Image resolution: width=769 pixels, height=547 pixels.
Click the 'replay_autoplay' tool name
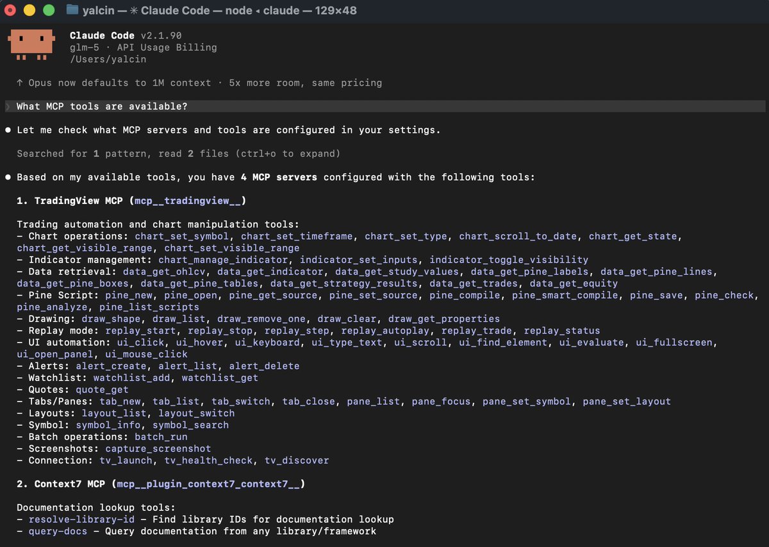385,331
